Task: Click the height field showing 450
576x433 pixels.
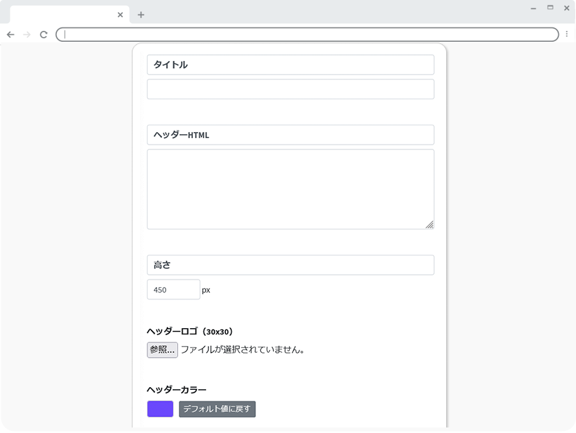Action: 173,290
